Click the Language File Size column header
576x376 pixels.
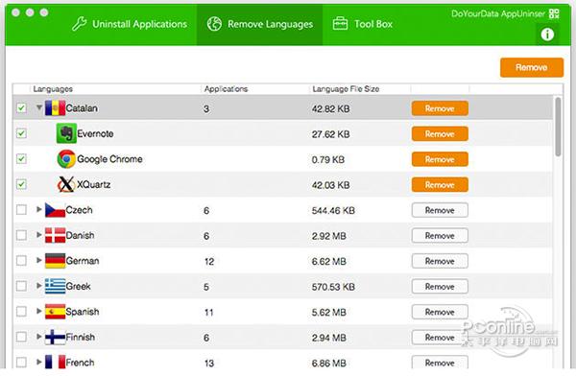coord(346,89)
